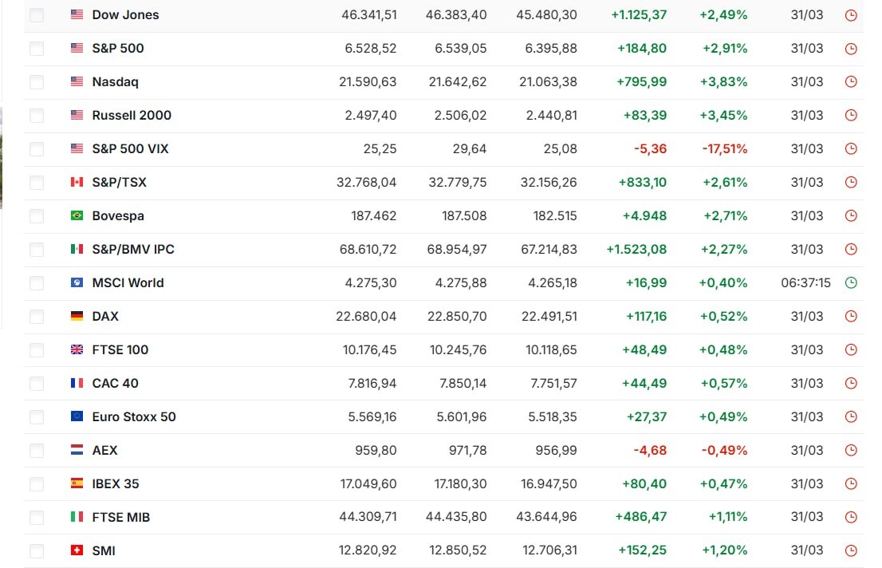Click the date 31/03 in SMI row
The width and height of the screenshot is (882, 568).
[806, 550]
